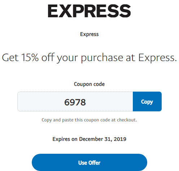Click the 'Copy and paste this coupon code' hint
The image size is (179, 171).
(89, 120)
